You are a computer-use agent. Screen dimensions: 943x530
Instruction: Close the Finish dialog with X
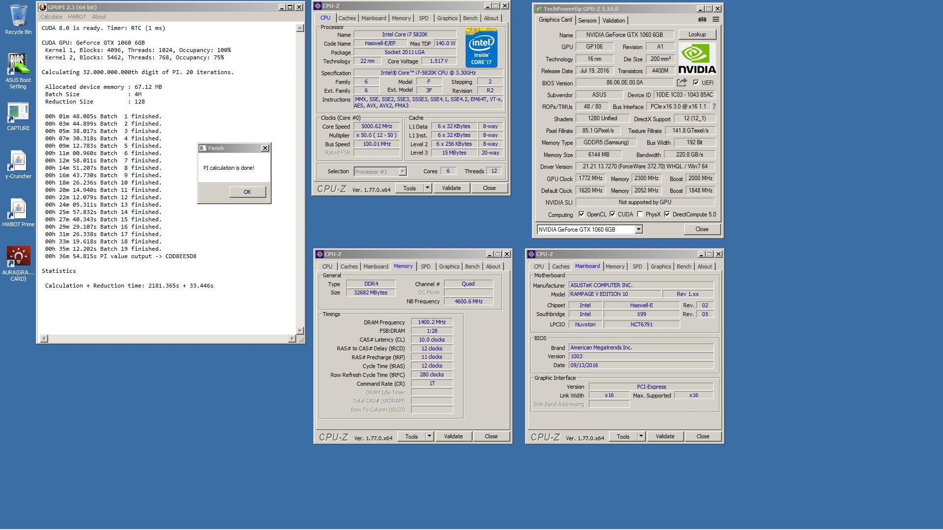point(265,148)
